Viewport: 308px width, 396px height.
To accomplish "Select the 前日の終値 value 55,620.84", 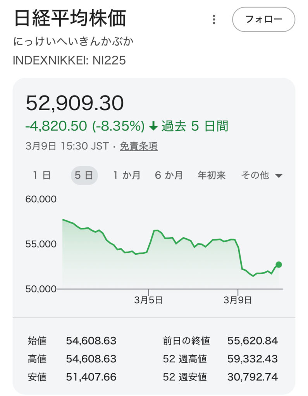I will pos(252,341).
